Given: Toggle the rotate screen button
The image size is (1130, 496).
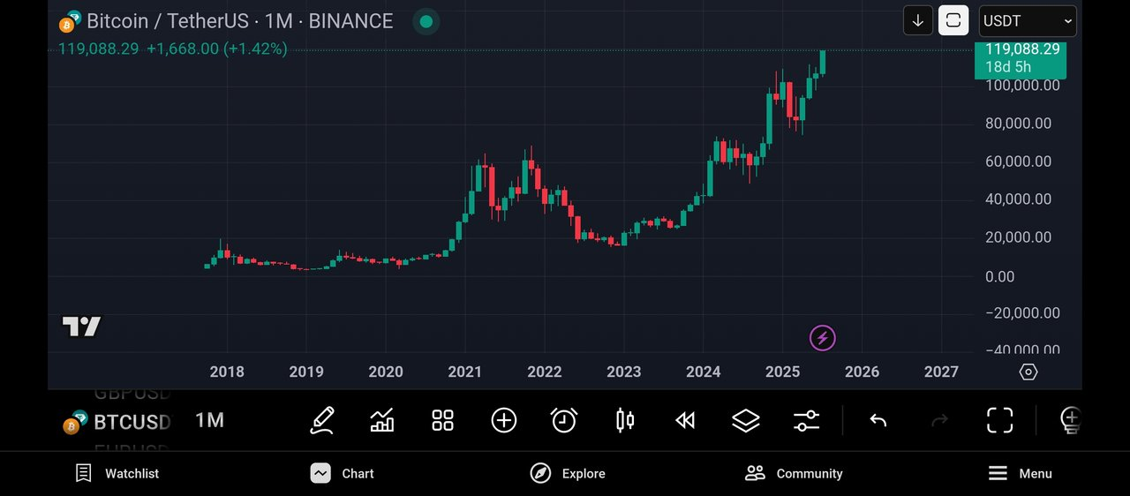Looking at the screenshot, I should coord(953,20).
